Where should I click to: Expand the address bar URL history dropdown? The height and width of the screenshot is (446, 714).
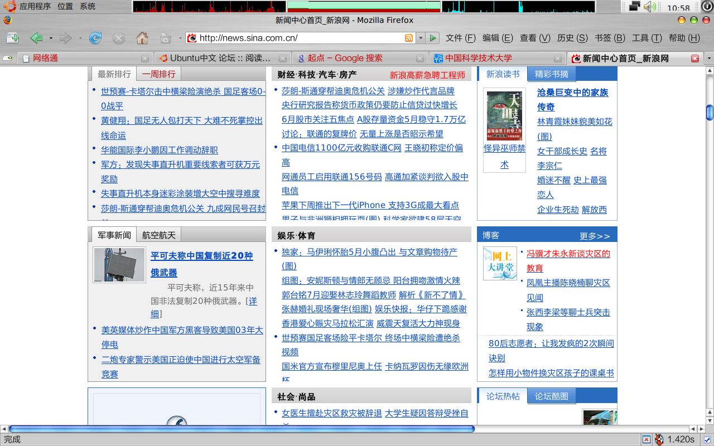click(421, 38)
